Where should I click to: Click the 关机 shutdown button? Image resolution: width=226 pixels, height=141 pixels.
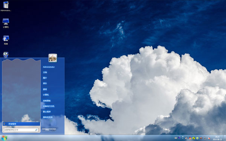47,130
